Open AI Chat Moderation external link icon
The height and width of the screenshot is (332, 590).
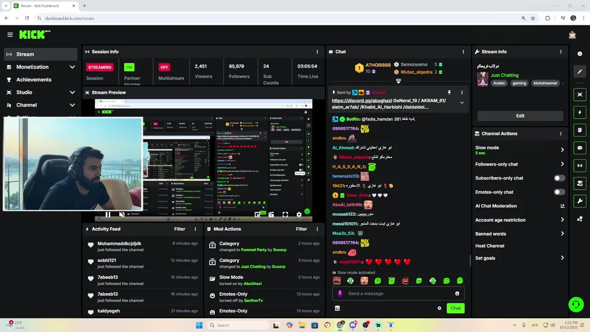[562, 206]
